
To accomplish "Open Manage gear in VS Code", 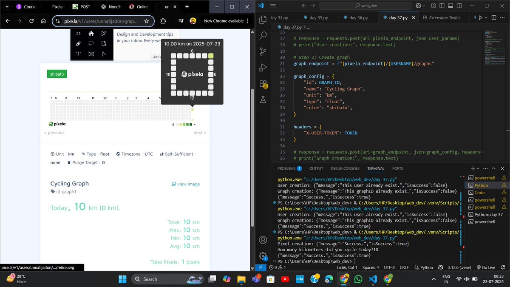I will [263, 256].
